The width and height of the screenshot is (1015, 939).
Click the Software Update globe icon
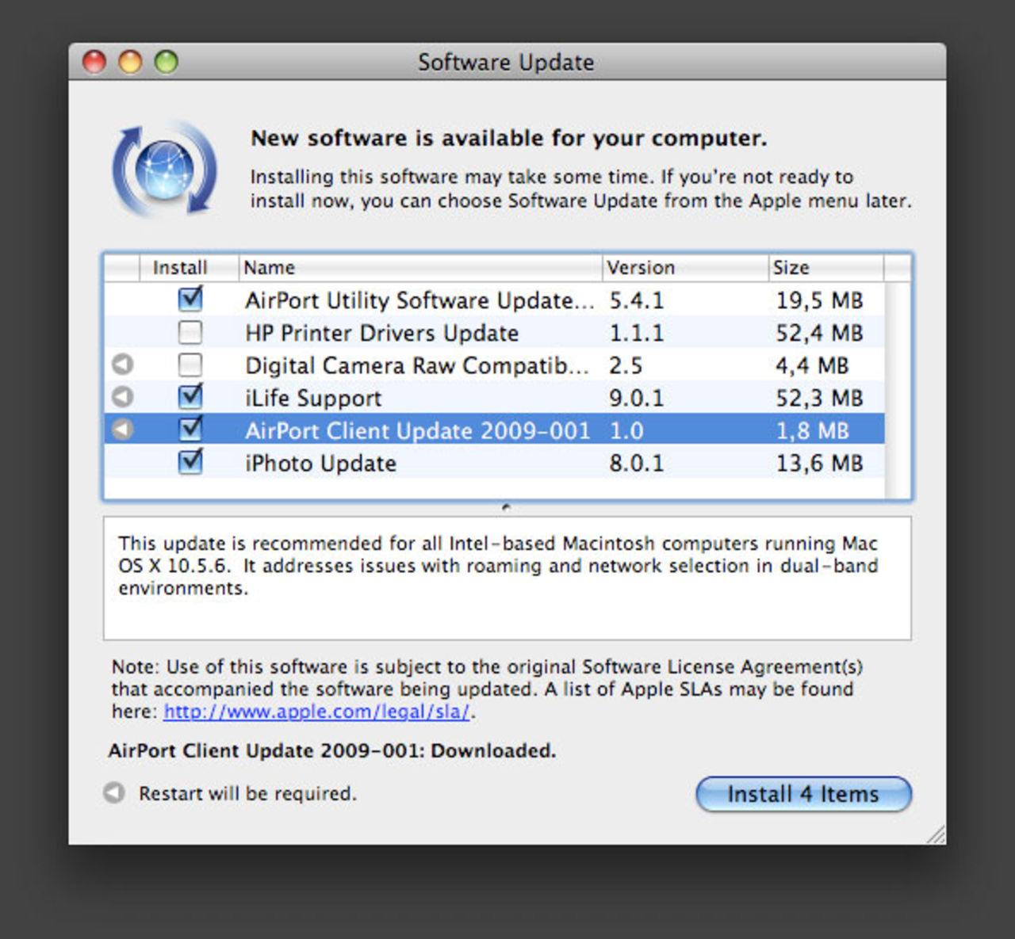[164, 169]
